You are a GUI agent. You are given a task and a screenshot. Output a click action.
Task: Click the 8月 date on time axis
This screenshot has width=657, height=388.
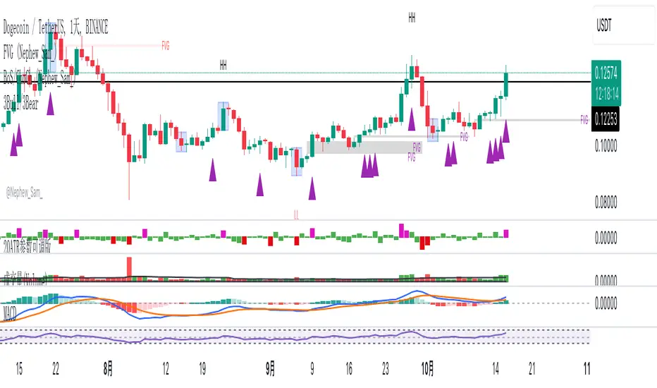[108, 369]
